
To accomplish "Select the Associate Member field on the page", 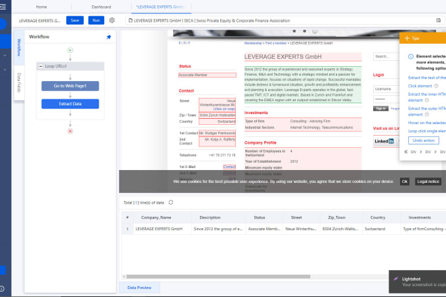I will [x=207, y=75].
